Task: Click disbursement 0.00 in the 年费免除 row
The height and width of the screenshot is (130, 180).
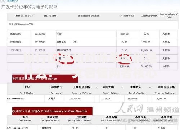Action: (x=125, y=42)
